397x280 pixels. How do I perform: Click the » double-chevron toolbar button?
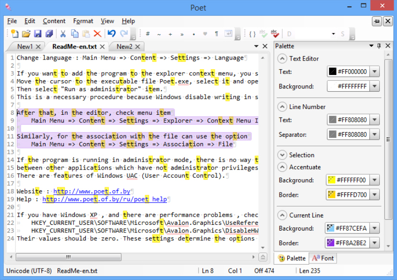point(182,34)
